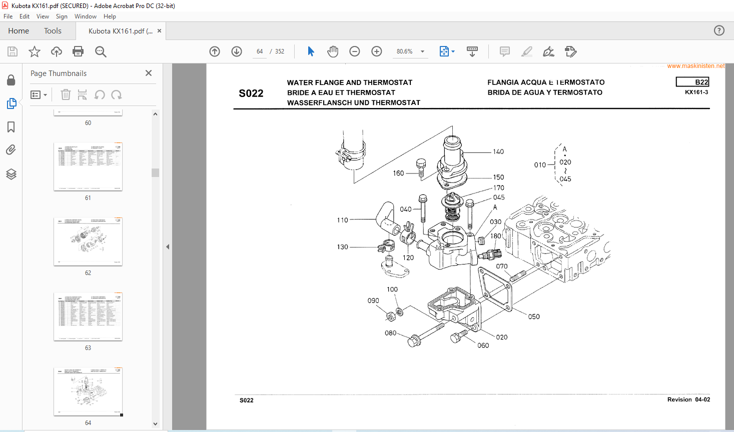Switch to the Home tab

(x=19, y=30)
